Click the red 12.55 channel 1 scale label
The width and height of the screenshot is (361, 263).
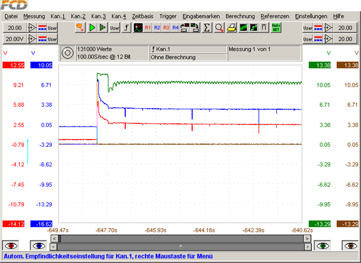click(x=12, y=65)
